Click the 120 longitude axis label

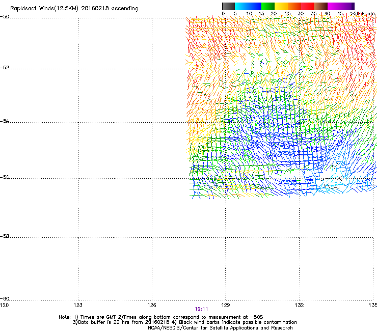click(x=4, y=305)
